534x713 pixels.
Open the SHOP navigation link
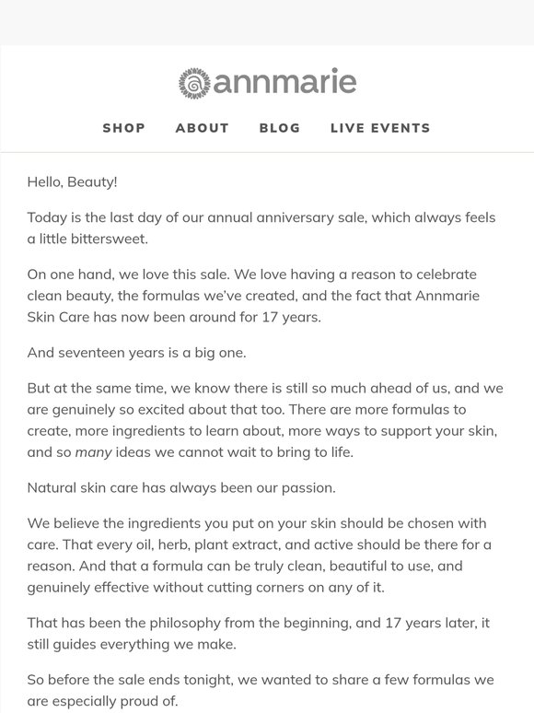coord(124,128)
